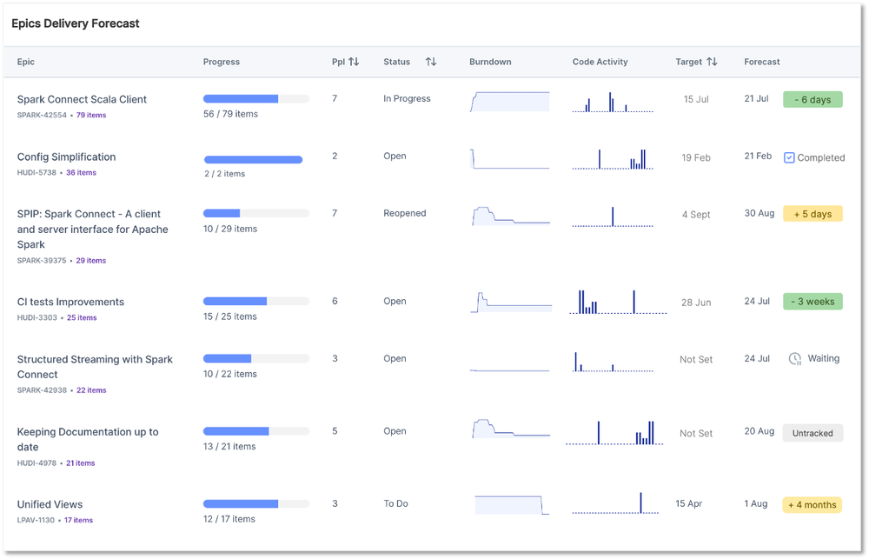Screen dimensions: 869x559
Task: Click the Unified Views progress bar
Action: pos(255,503)
